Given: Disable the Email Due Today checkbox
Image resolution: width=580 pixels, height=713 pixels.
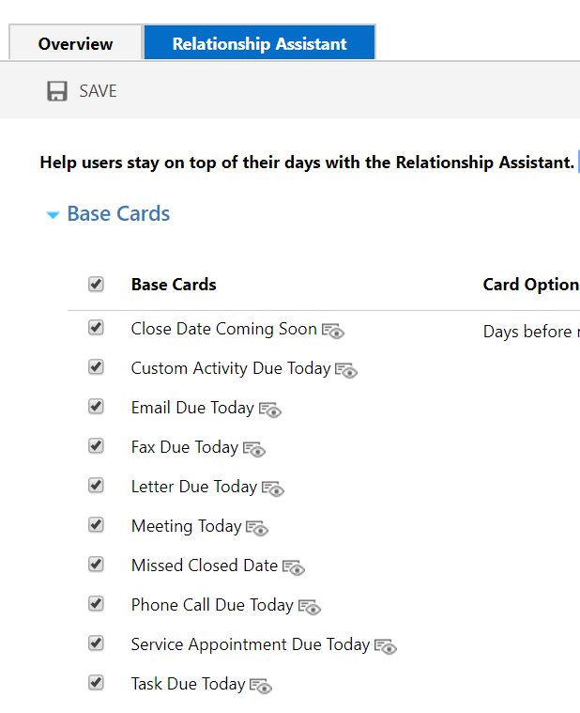Looking at the screenshot, I should point(96,407).
